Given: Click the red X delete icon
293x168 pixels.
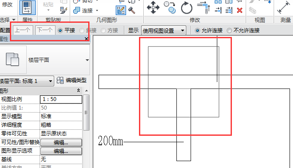Looking at the screenshot, I should click(x=240, y=10).
